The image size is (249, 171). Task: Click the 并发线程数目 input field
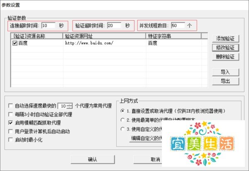(178, 26)
